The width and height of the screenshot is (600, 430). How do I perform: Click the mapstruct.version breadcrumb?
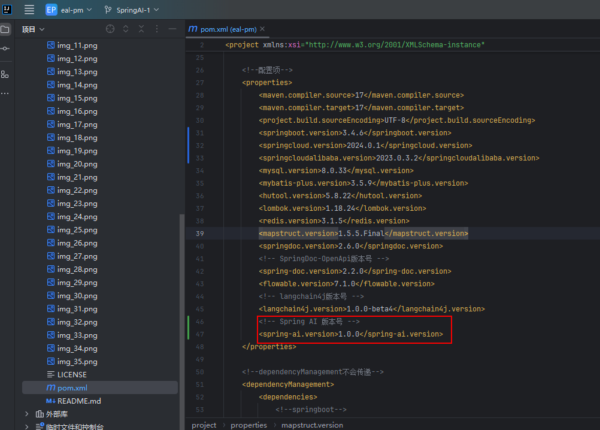[312, 425]
